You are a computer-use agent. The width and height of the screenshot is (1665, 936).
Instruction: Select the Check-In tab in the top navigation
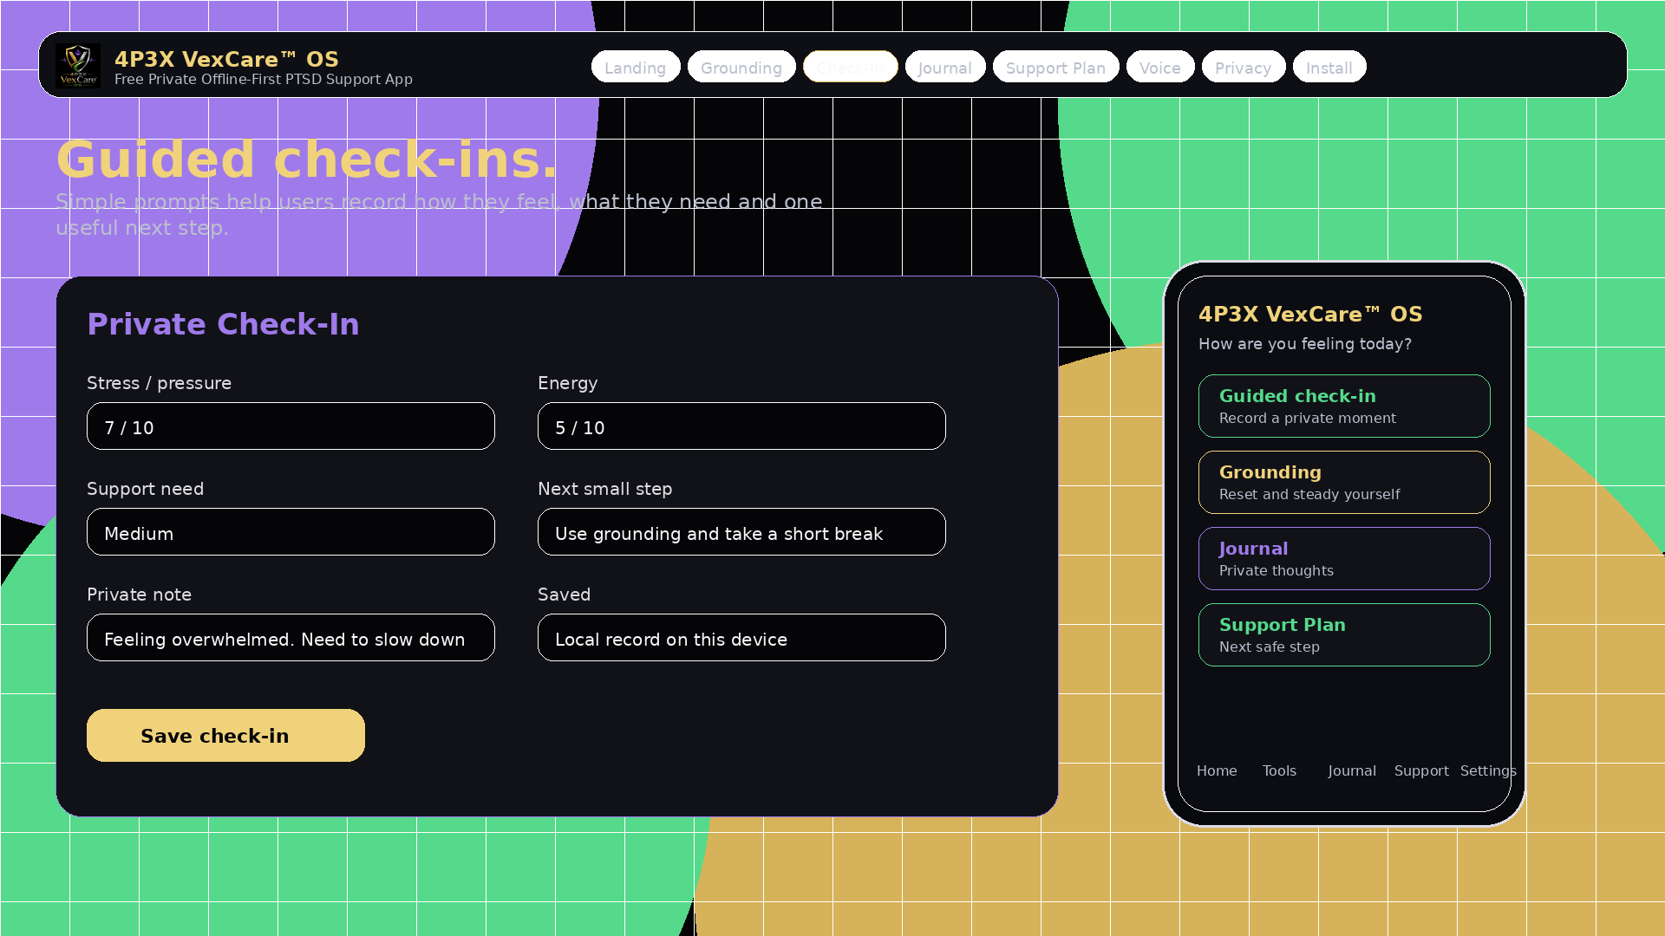click(851, 68)
